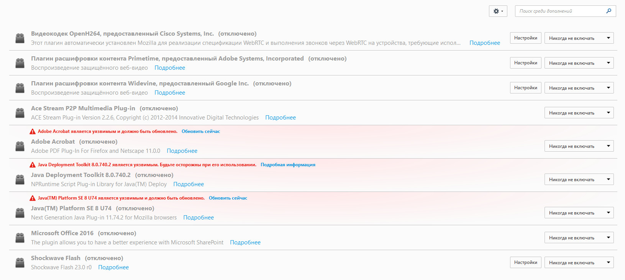Click the Ace Stream P2P plugin icon
Screen dimensions: 625x280
coord(20,113)
